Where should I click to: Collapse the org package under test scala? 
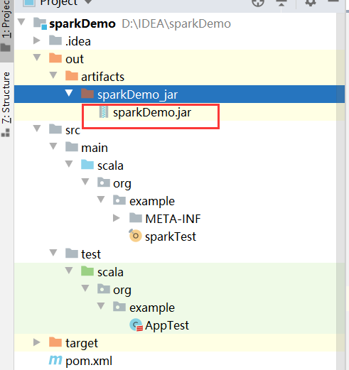click(85, 288)
